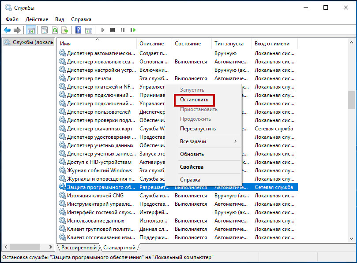Choose Перезапустить in the context menu
This screenshot has width=357, height=263.
[x=198, y=129]
